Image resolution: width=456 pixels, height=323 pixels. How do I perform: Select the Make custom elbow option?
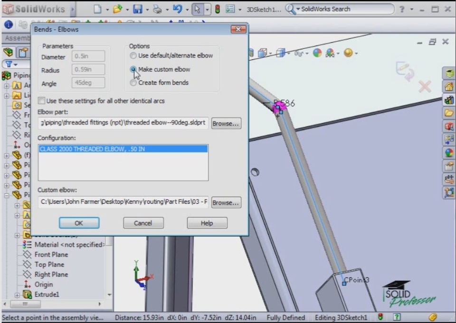click(133, 69)
